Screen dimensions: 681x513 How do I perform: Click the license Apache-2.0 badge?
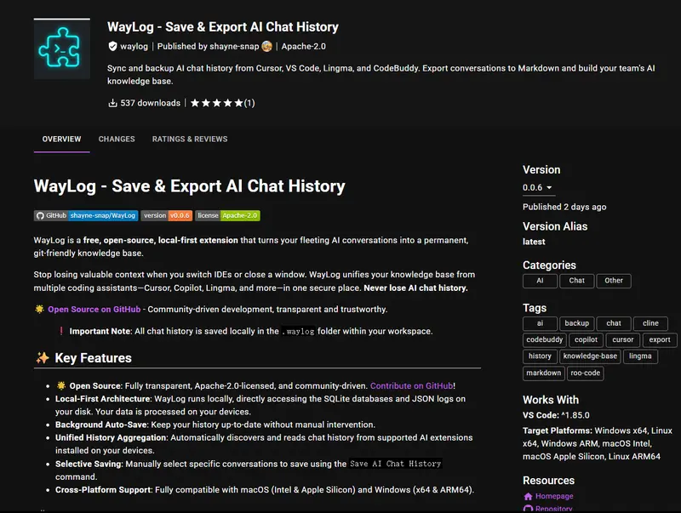227,216
